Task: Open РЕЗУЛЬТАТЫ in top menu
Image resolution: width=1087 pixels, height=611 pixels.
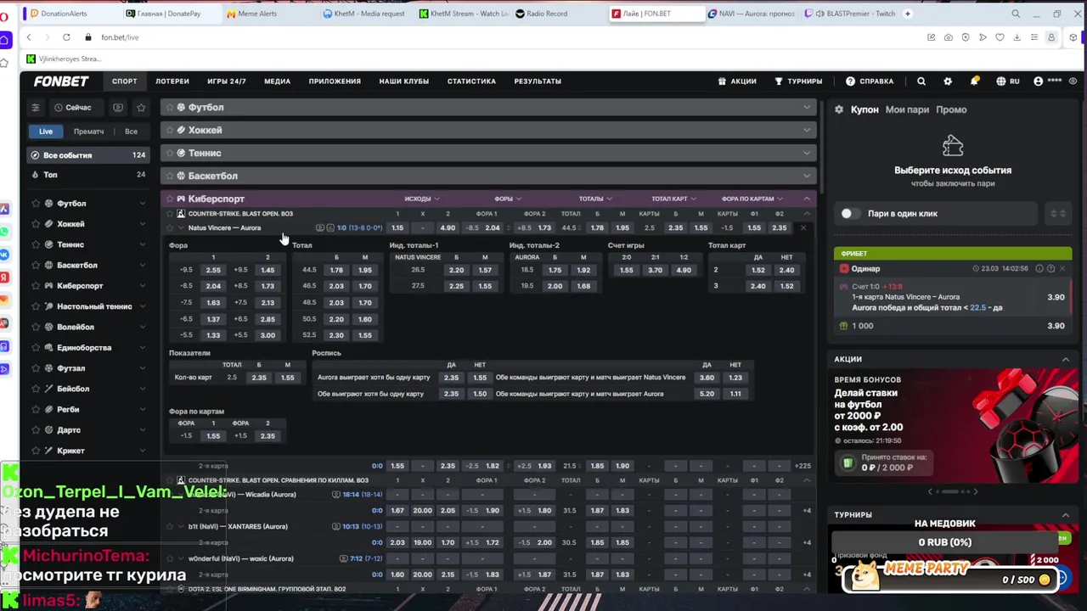Action: (538, 81)
